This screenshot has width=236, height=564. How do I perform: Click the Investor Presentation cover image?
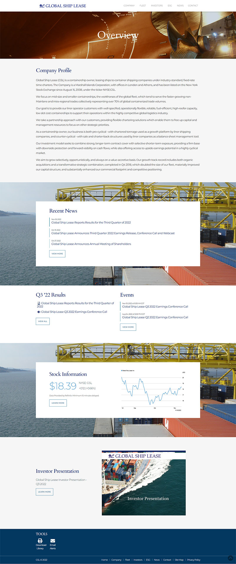[144, 483]
